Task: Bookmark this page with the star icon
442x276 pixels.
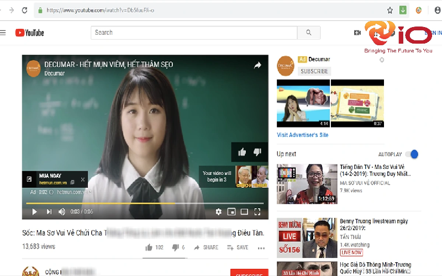Action: pos(390,10)
